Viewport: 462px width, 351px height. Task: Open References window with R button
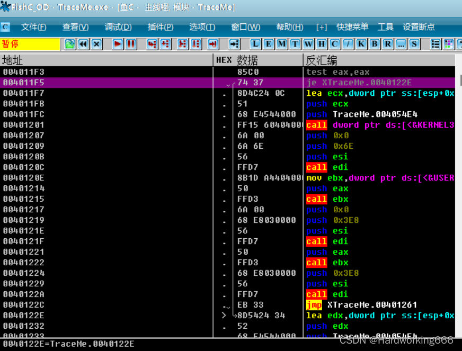pos(388,44)
